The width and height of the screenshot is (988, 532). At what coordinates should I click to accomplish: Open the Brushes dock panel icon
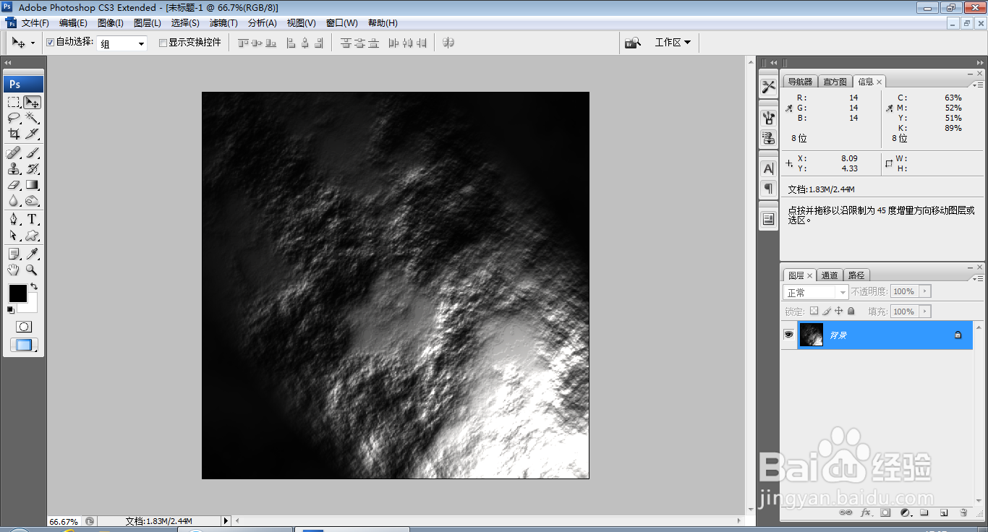768,117
